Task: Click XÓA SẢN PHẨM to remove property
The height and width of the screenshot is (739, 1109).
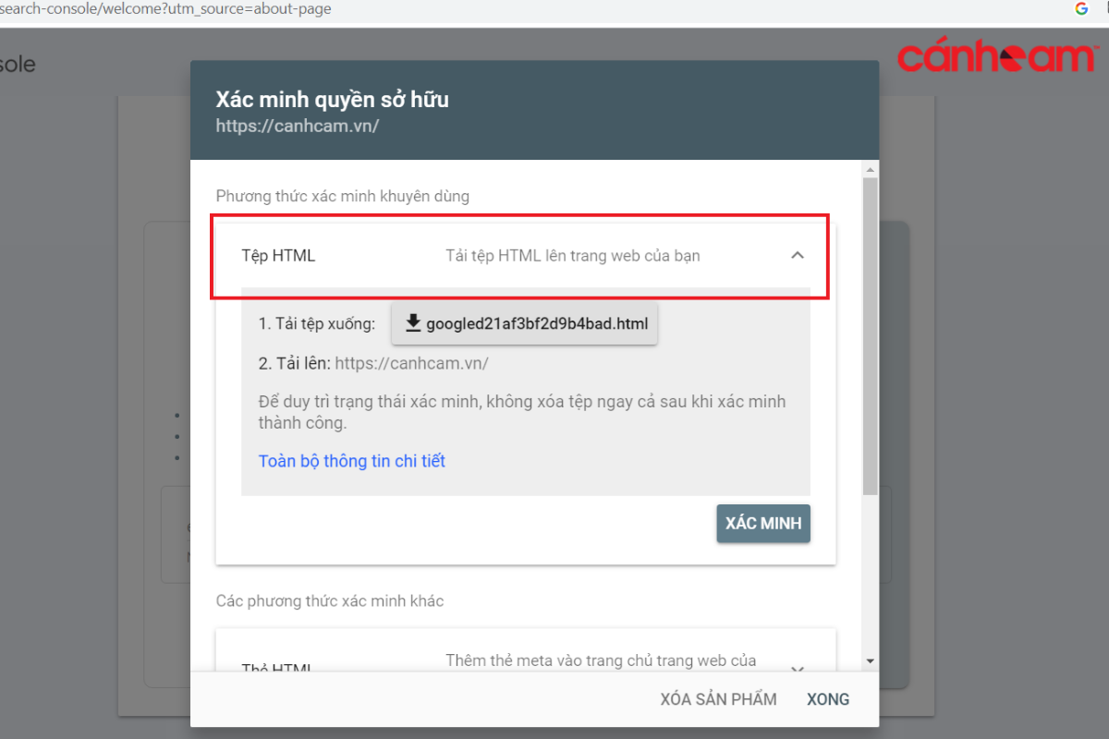Action: click(718, 699)
